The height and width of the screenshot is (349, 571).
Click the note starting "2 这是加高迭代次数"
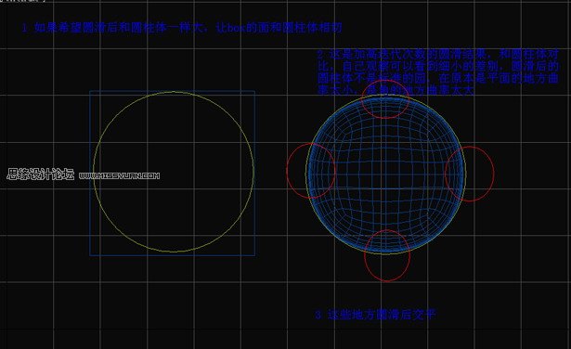coord(437,72)
